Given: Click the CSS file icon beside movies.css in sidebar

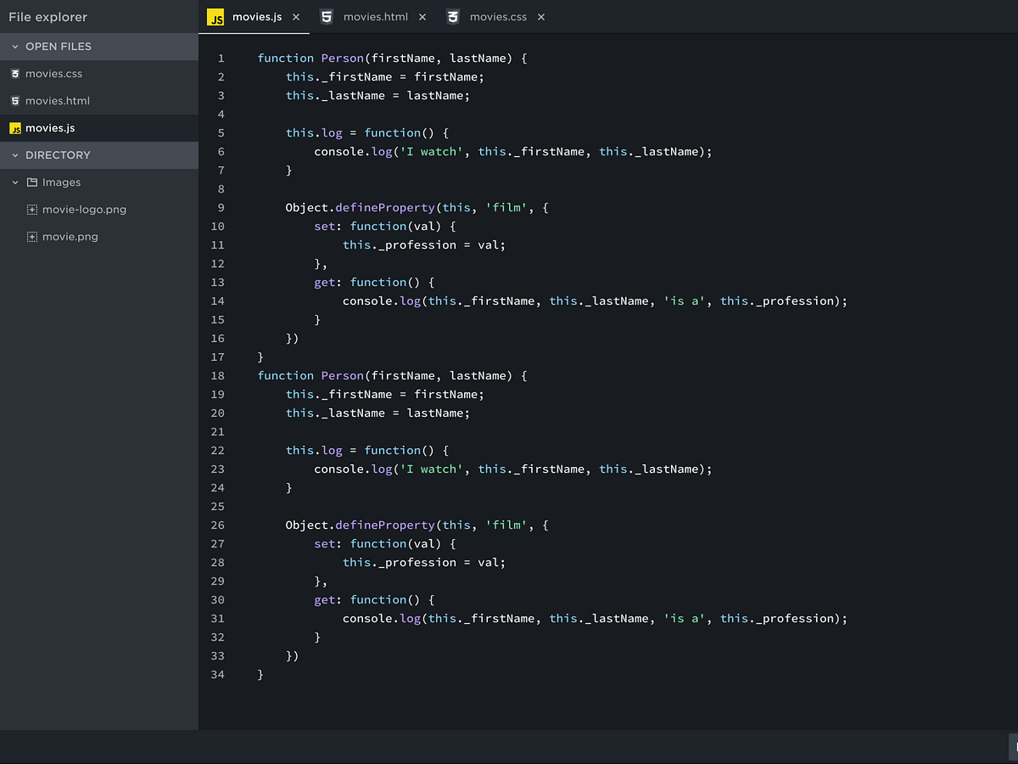Looking at the screenshot, I should coord(15,73).
